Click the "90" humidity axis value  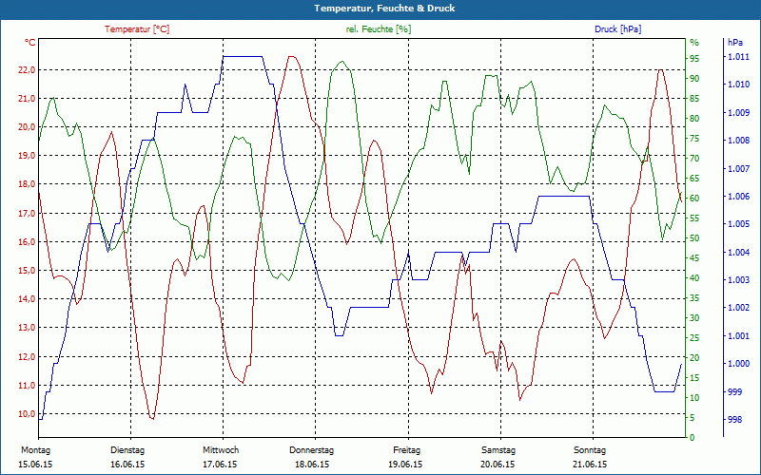tap(694, 78)
